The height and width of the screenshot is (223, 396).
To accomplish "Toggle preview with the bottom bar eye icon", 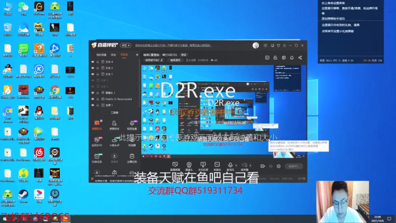I will [x=271, y=166].
